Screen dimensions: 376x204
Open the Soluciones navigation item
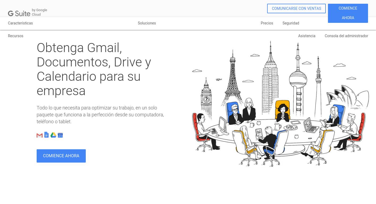pyautogui.click(x=147, y=23)
